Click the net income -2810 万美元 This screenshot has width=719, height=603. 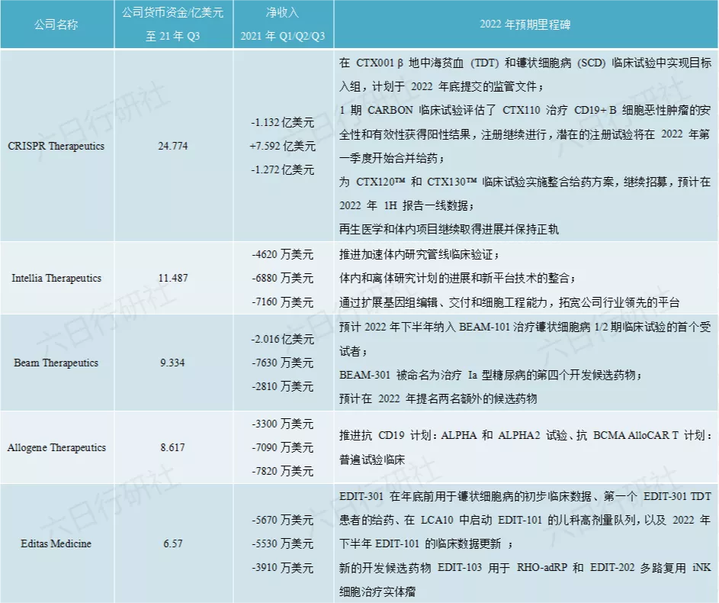pos(282,386)
